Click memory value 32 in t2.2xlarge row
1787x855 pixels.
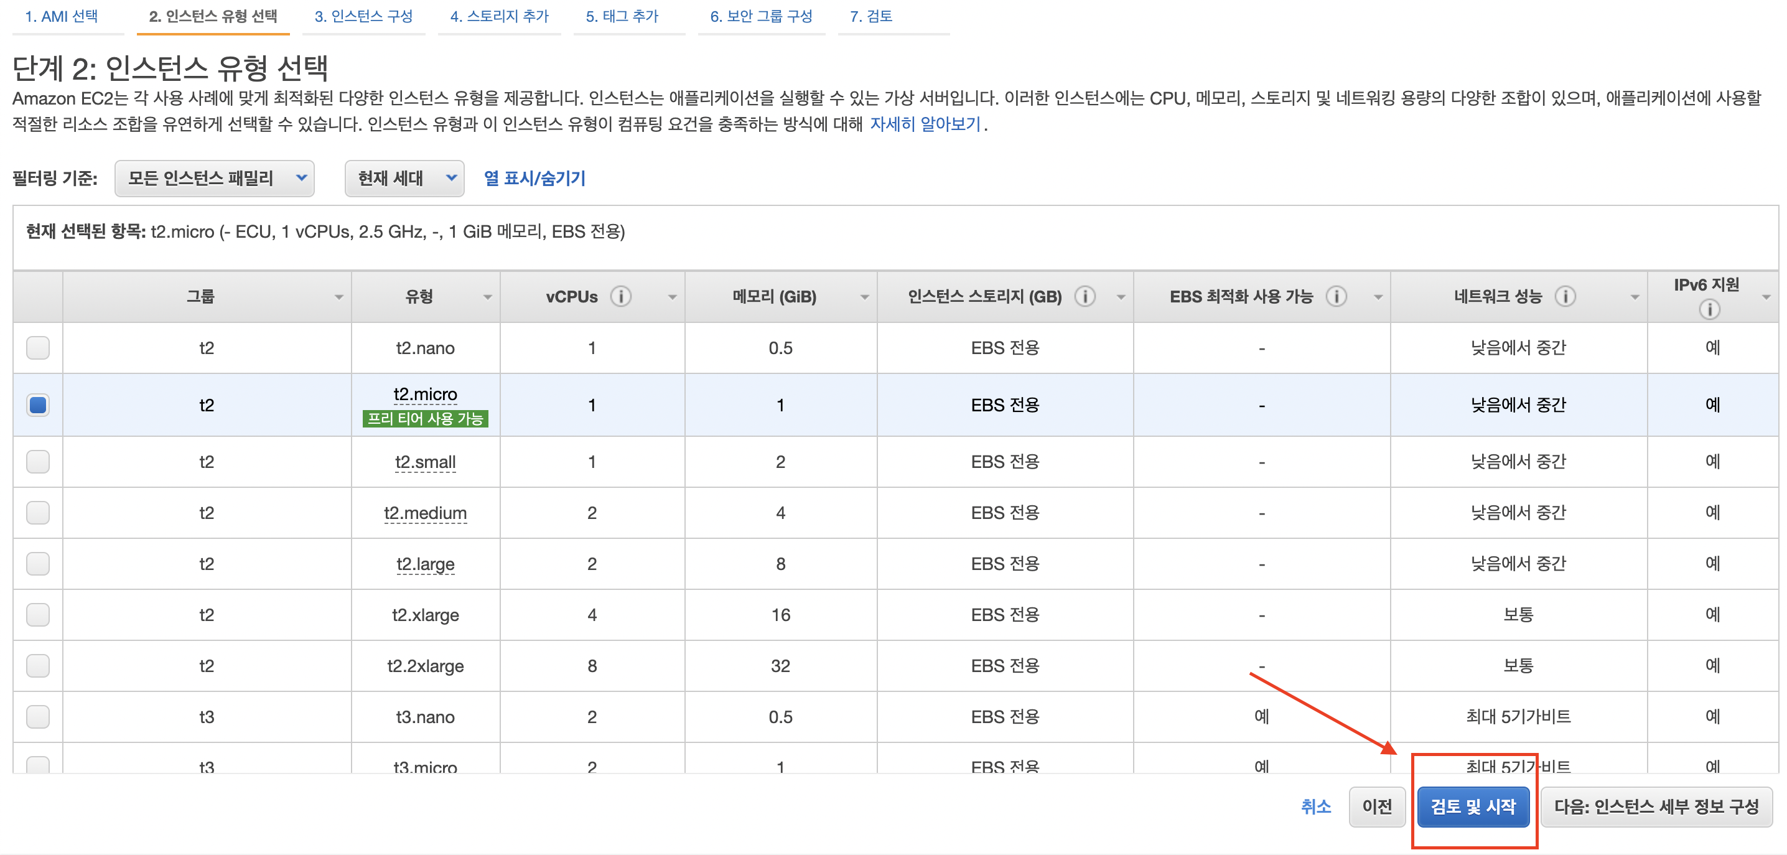[x=780, y=666]
